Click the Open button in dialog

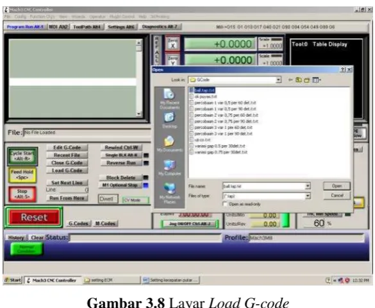point(337,186)
